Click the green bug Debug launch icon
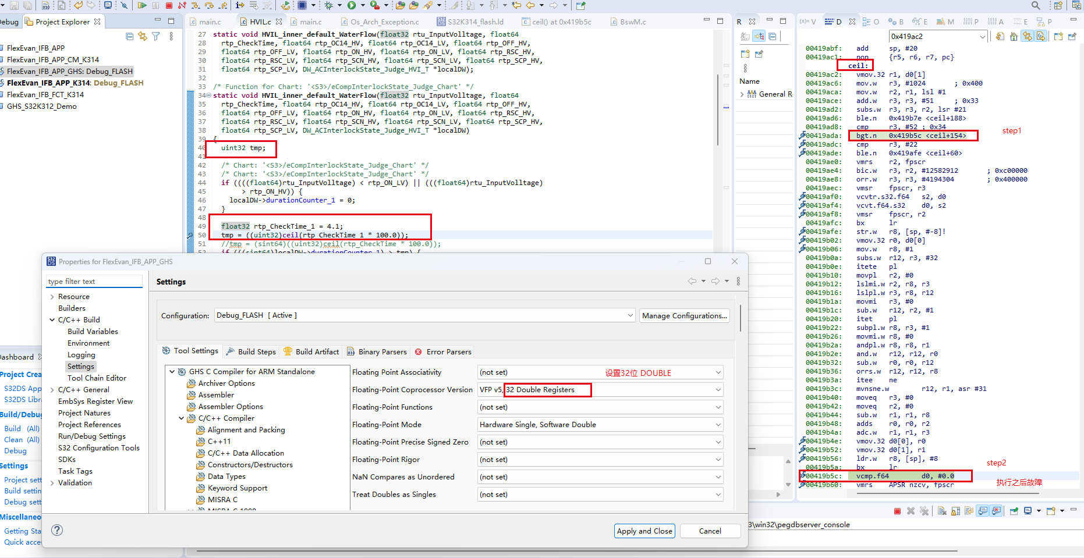 coord(329,5)
